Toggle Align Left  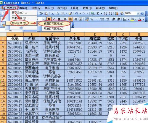65,19
